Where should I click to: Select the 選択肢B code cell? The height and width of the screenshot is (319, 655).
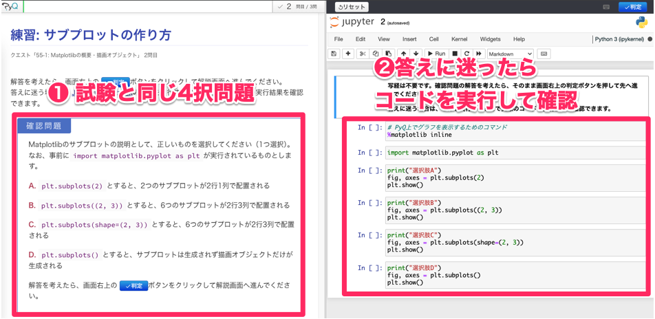(515, 210)
